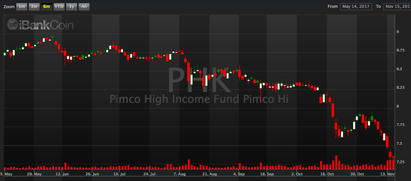Click the 2. Oct date label
Screen dimensions: 411x181
coord(296,174)
